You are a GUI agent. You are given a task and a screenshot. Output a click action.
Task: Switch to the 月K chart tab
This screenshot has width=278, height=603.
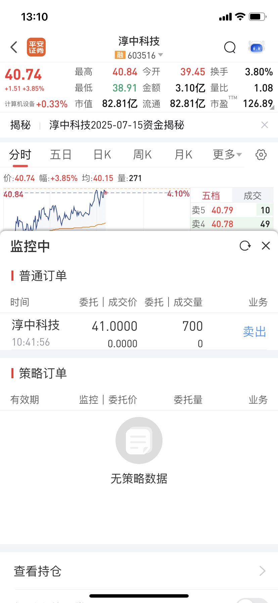(183, 154)
